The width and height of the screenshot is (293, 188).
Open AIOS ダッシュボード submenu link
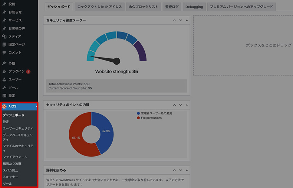(x=13, y=115)
